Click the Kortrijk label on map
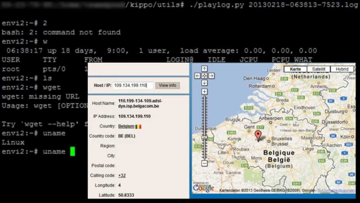360x203 pixels. coord(235,139)
